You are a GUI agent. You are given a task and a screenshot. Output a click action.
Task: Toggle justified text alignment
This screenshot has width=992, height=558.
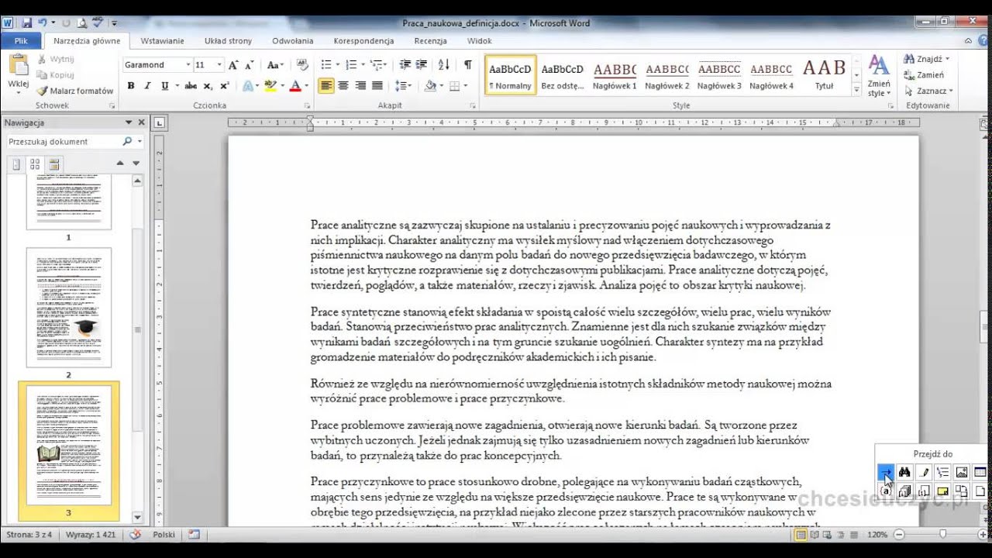point(377,86)
